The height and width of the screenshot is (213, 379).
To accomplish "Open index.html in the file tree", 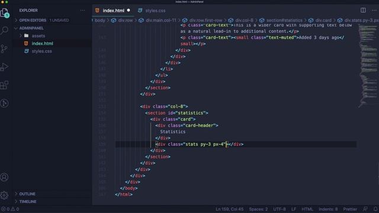I will click(42, 43).
